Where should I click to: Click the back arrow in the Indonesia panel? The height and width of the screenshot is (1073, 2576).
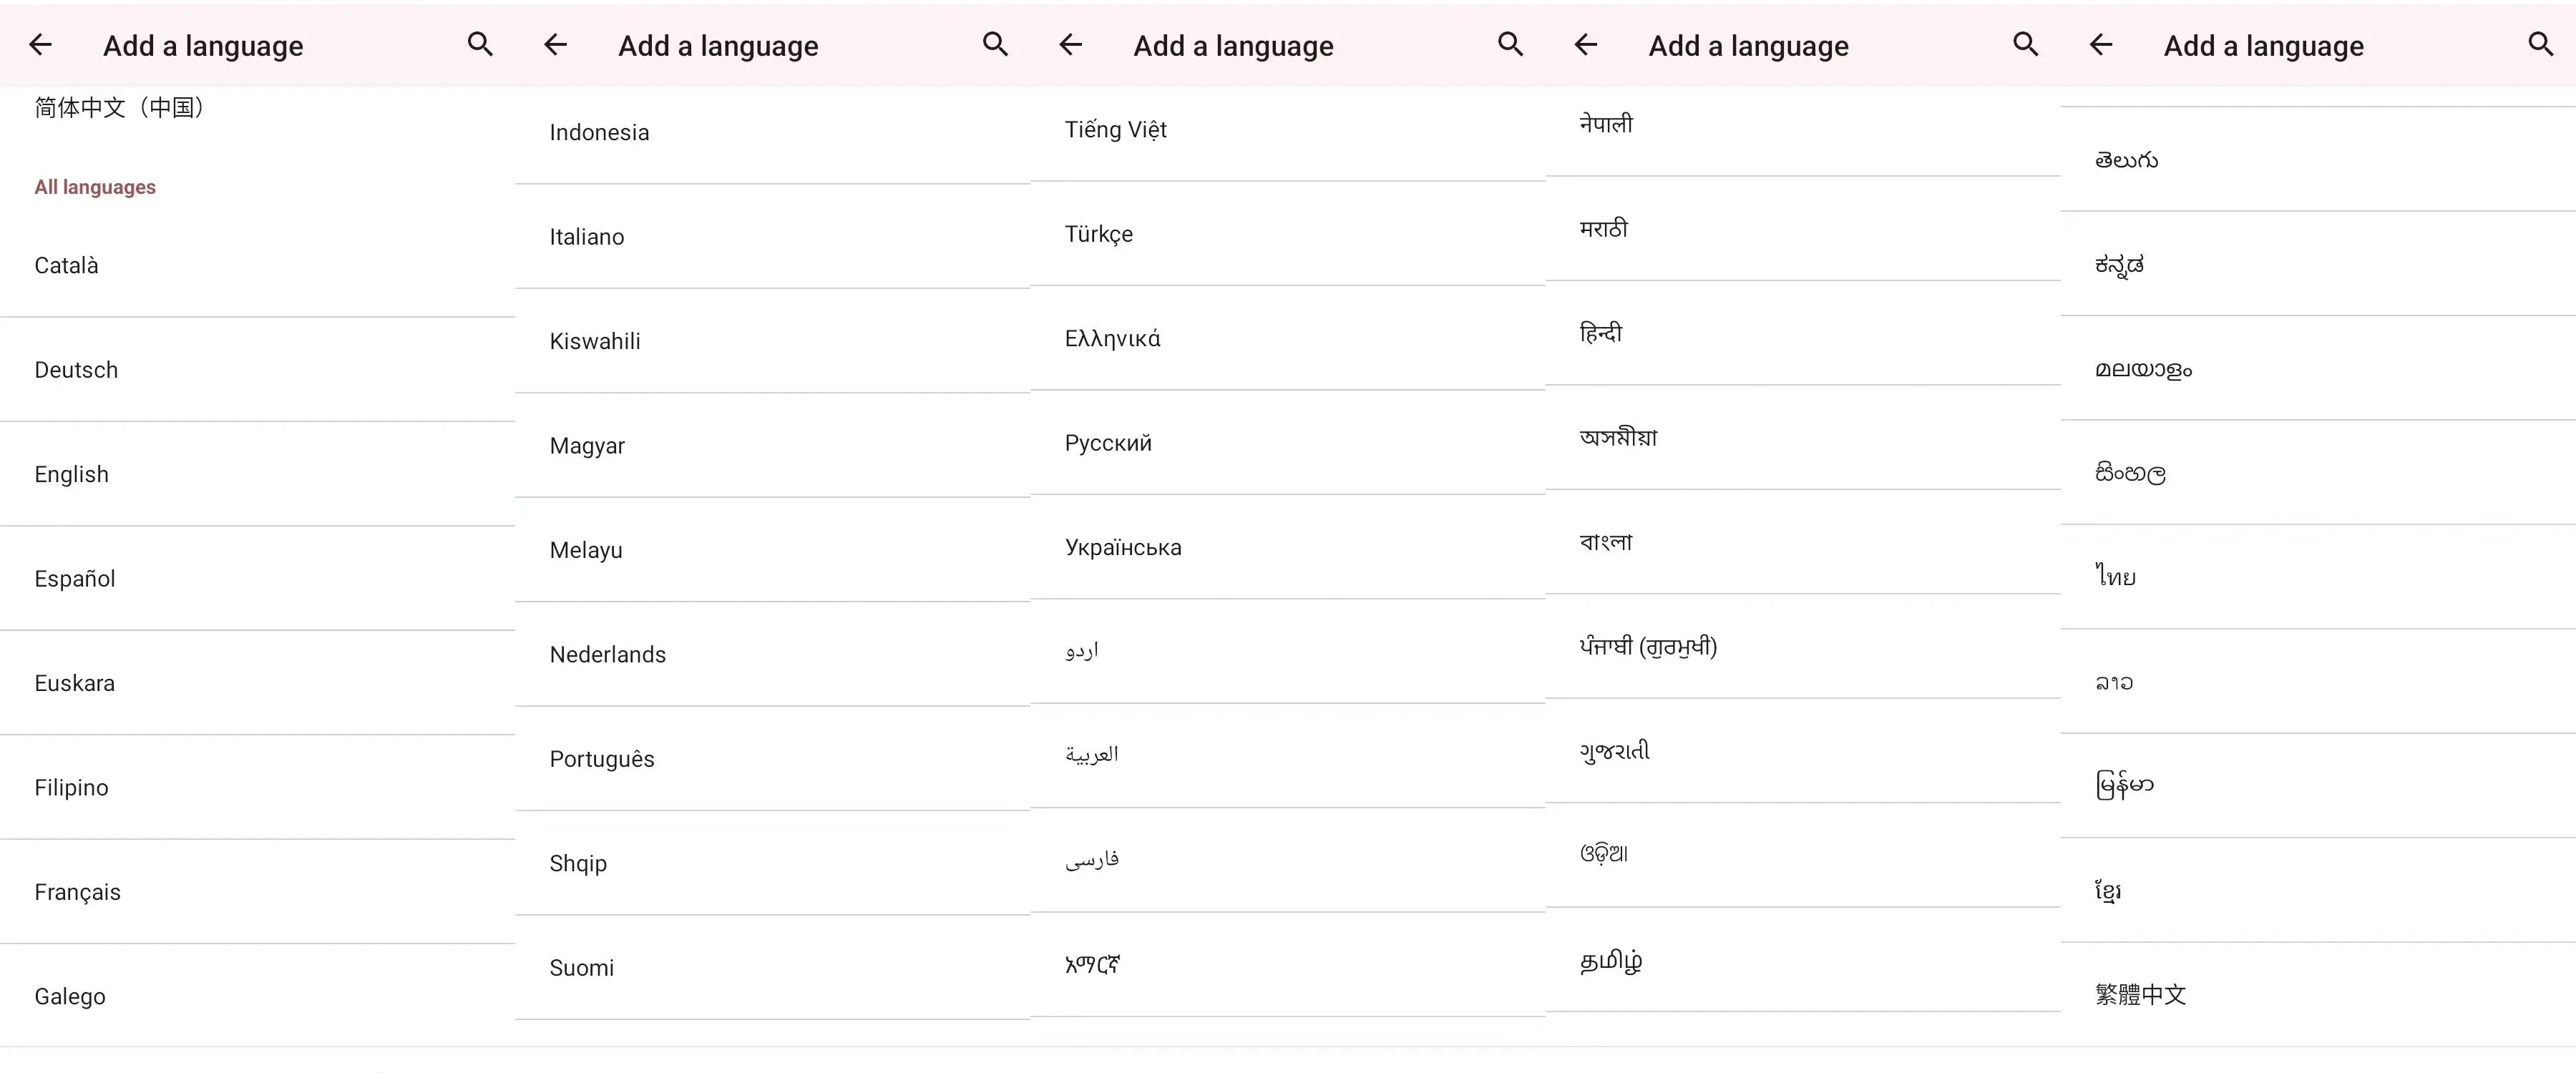(555, 44)
